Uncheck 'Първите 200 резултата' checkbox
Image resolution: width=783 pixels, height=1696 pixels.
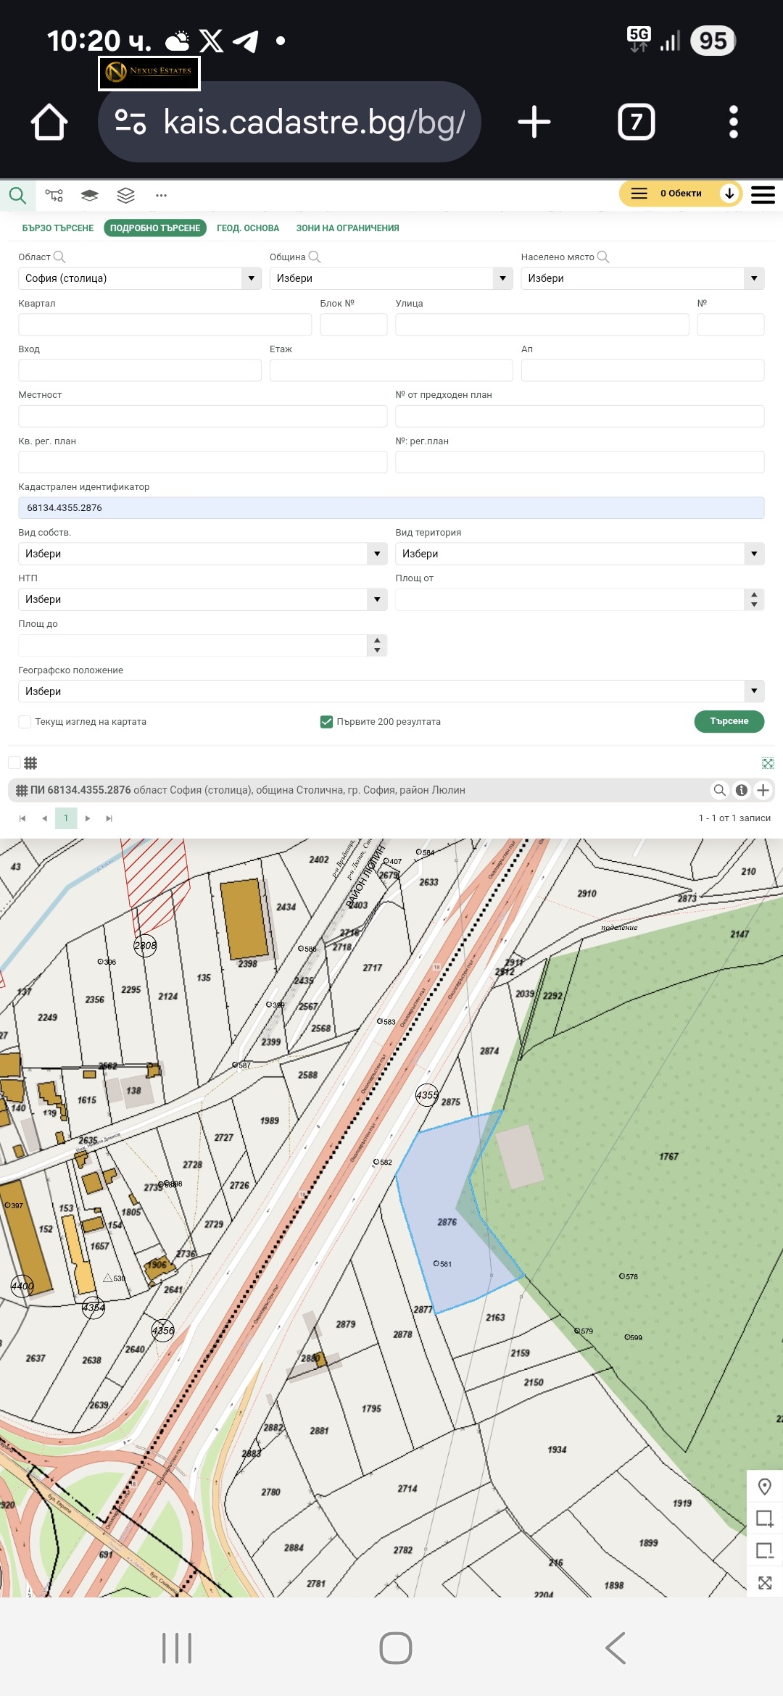pyautogui.click(x=326, y=722)
